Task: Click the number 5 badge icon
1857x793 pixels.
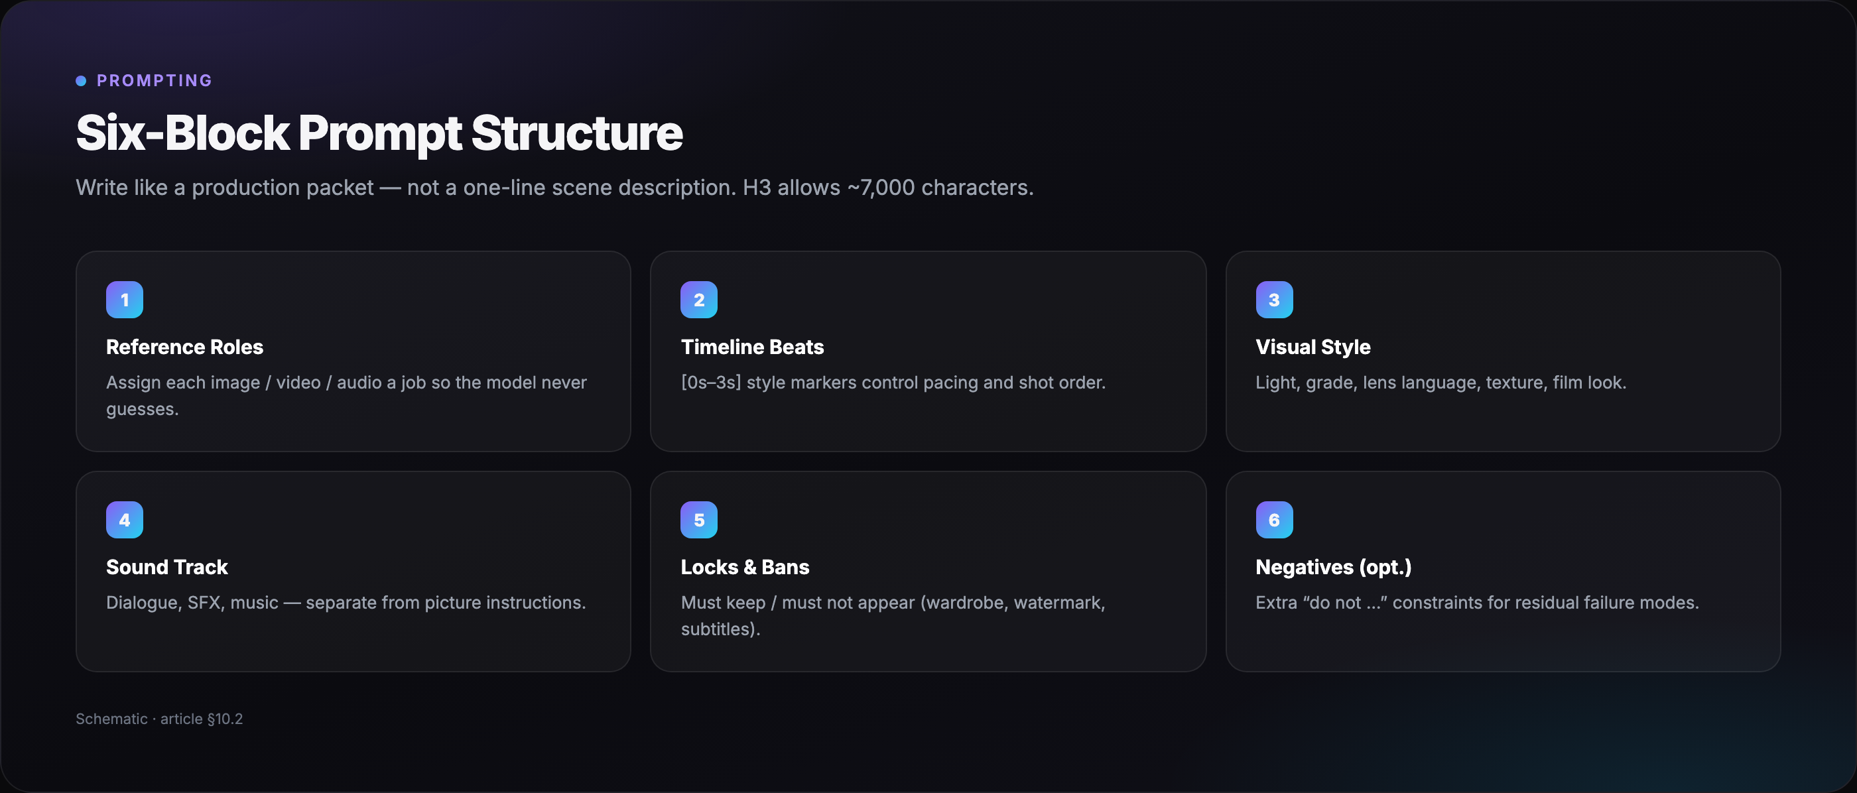Action: (x=699, y=520)
